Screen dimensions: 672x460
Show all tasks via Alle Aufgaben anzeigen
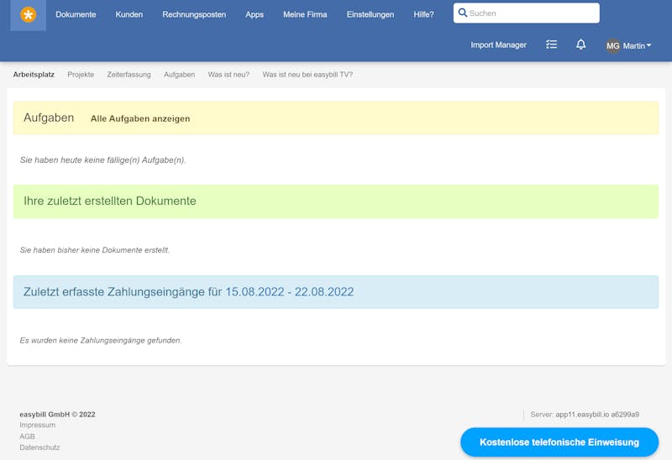(x=140, y=118)
